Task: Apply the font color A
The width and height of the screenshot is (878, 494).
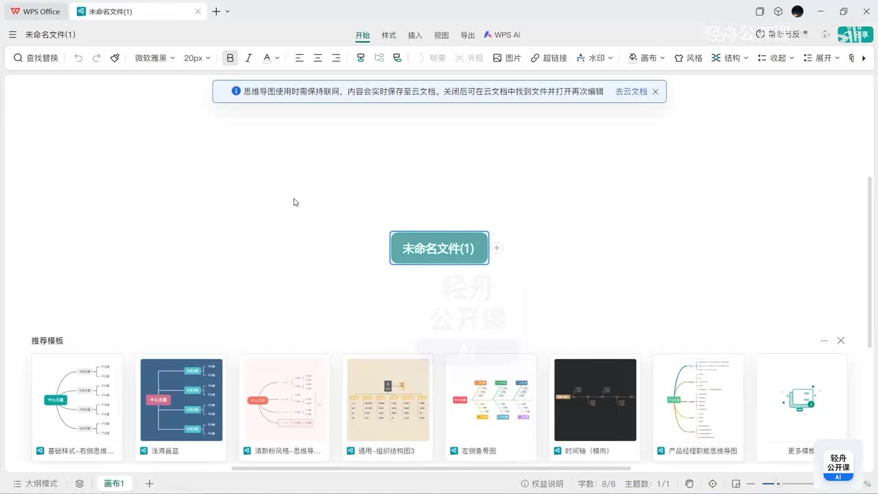Action: pyautogui.click(x=267, y=58)
